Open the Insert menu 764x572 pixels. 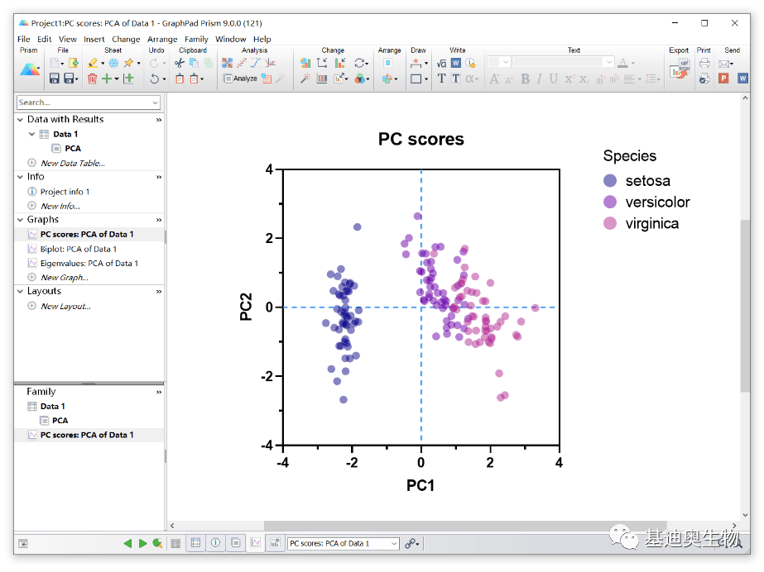(x=94, y=39)
